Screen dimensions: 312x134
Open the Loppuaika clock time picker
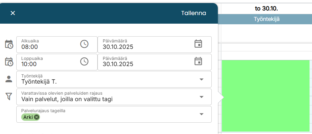tap(84, 61)
